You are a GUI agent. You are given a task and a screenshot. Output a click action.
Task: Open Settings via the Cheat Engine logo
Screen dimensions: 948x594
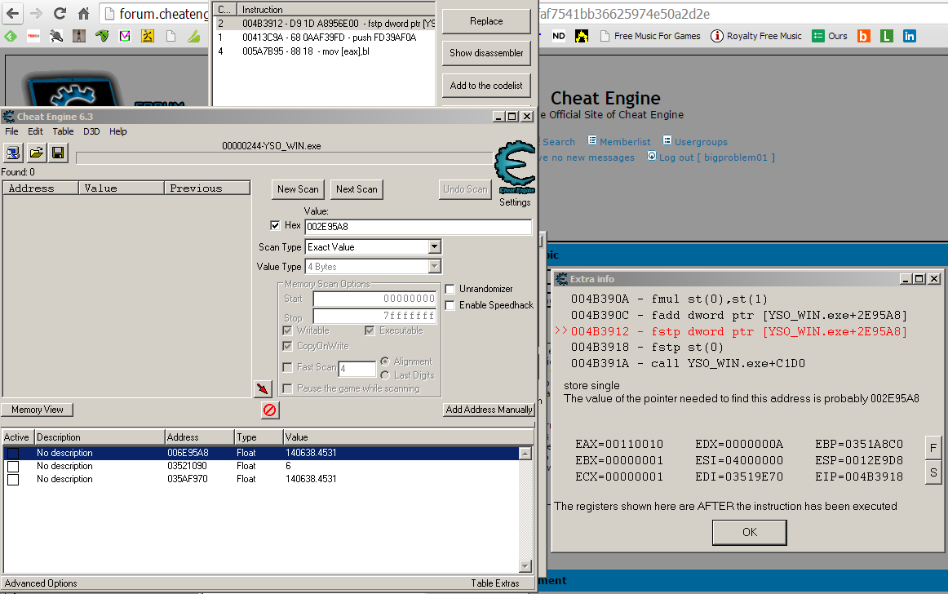515,173
